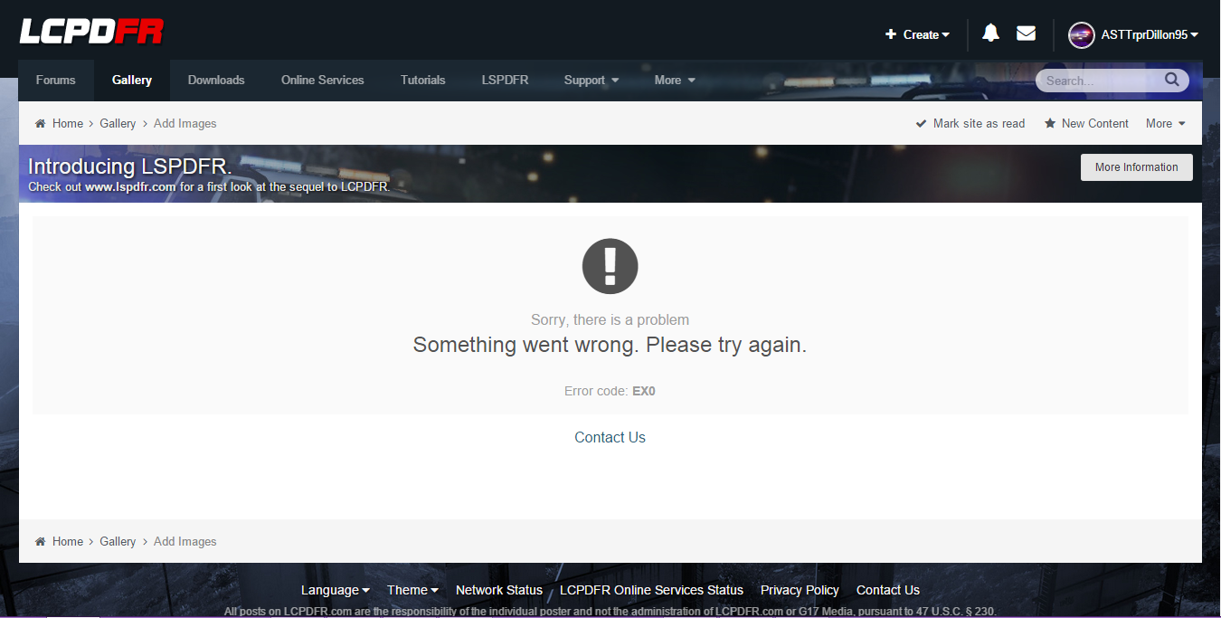The width and height of the screenshot is (1221, 618).
Task: Expand the More menu beside New Content
Action: pyautogui.click(x=1165, y=123)
